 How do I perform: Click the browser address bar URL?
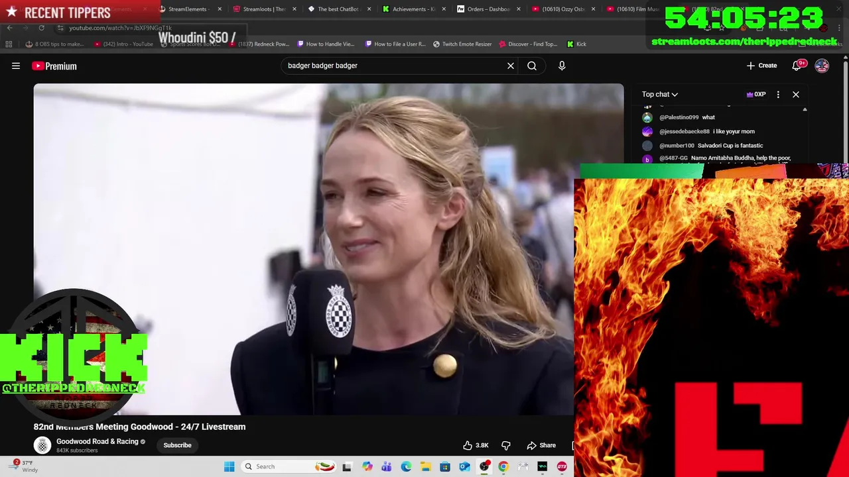pyautogui.click(x=120, y=28)
